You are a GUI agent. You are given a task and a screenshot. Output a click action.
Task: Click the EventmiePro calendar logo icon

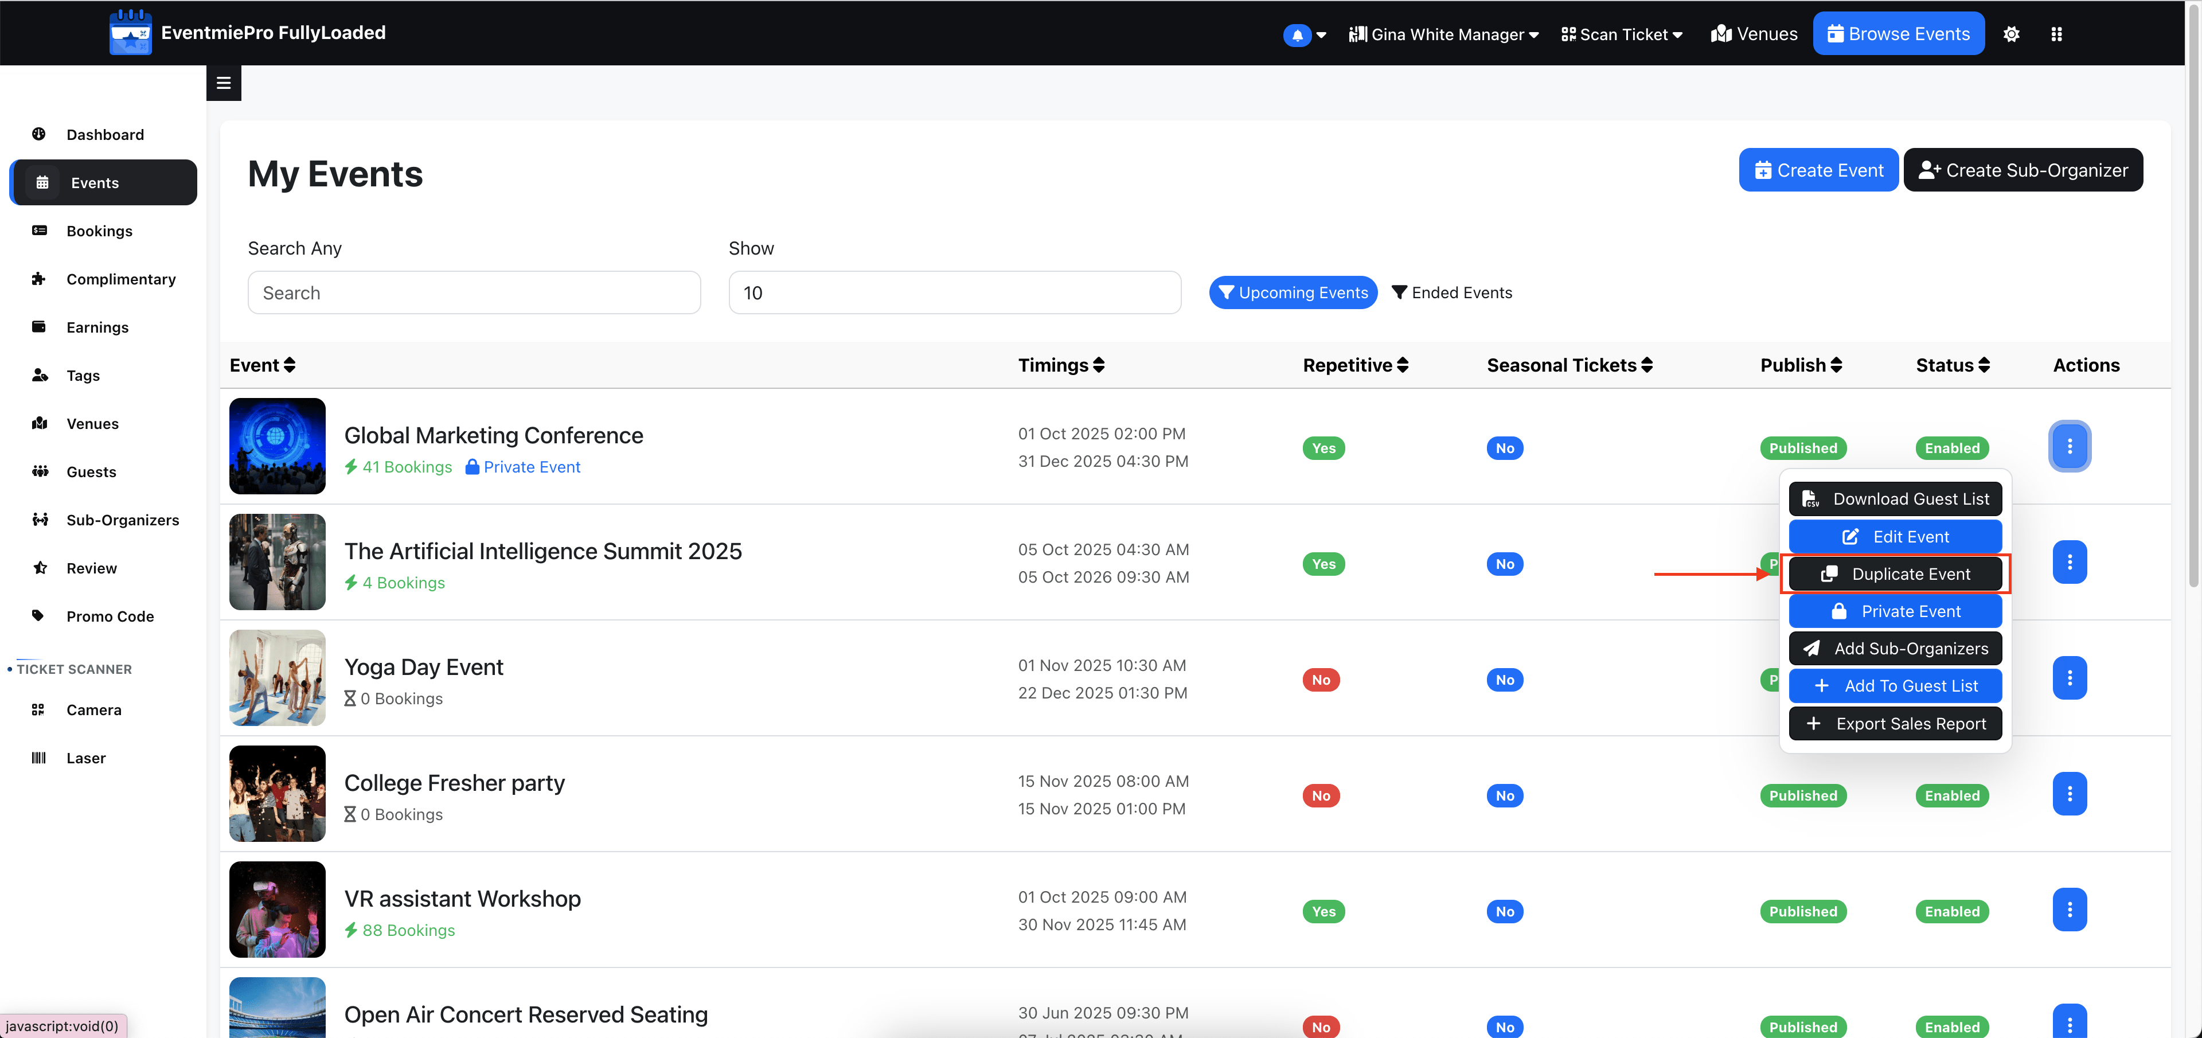pyautogui.click(x=131, y=33)
